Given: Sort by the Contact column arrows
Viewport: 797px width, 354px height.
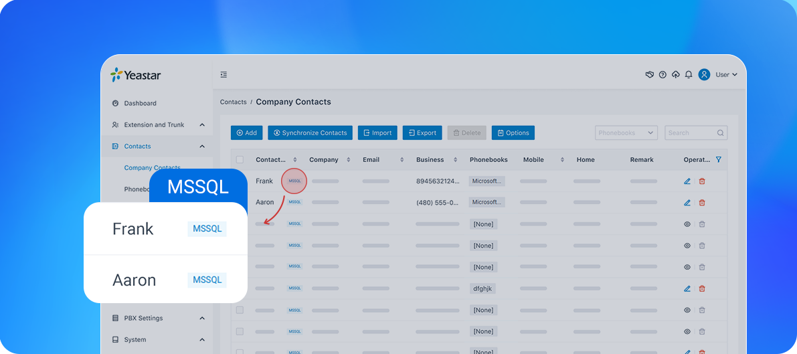Looking at the screenshot, I should [295, 160].
